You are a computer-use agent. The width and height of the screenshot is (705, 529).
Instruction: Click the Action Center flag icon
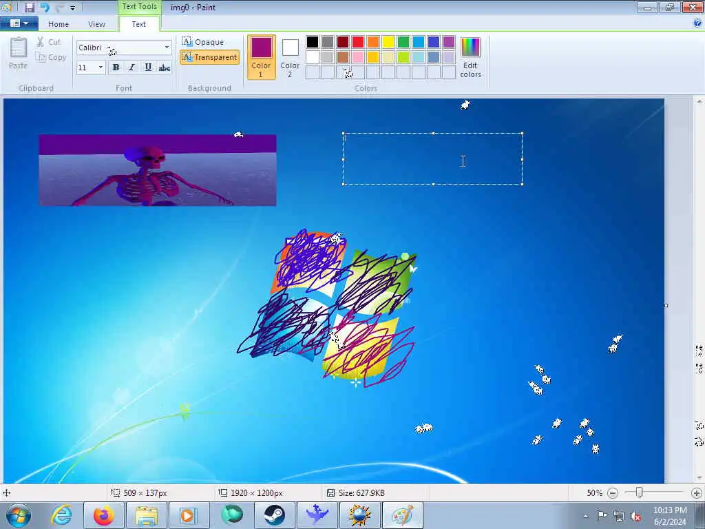(602, 515)
